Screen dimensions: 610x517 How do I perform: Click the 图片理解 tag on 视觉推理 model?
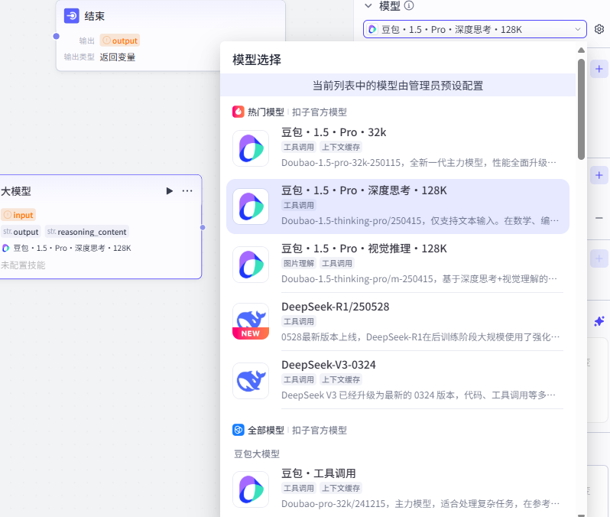pyautogui.click(x=299, y=263)
